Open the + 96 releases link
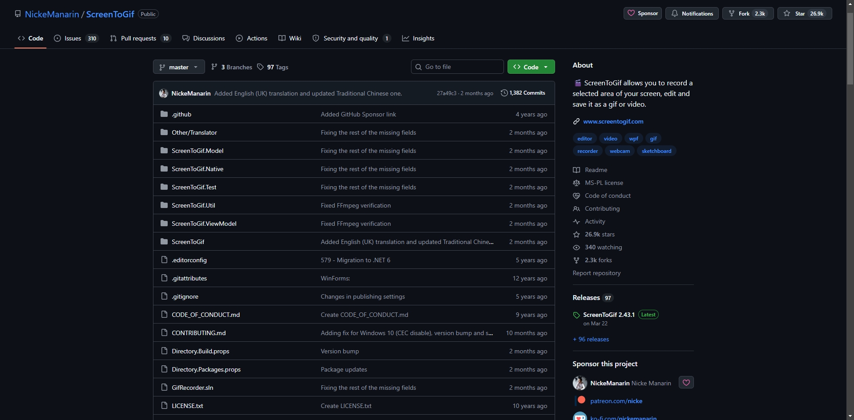 [591, 339]
